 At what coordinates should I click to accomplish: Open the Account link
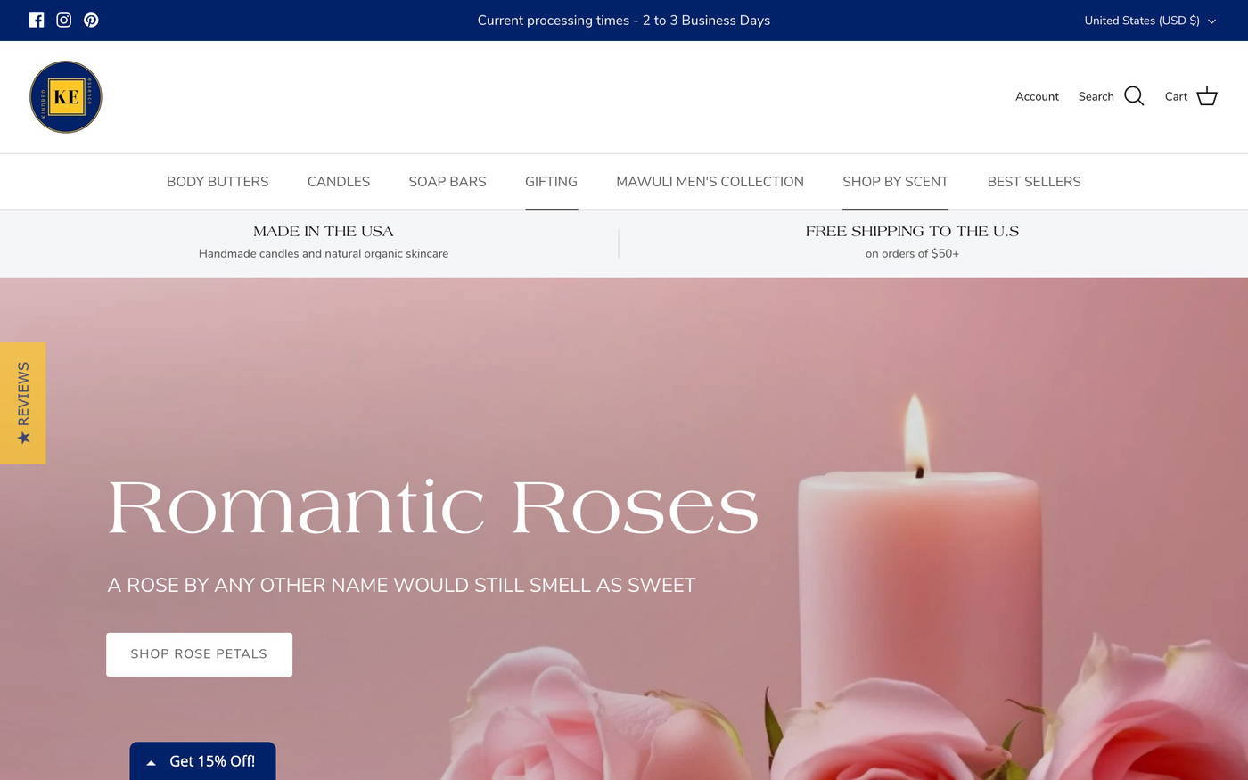coord(1037,96)
